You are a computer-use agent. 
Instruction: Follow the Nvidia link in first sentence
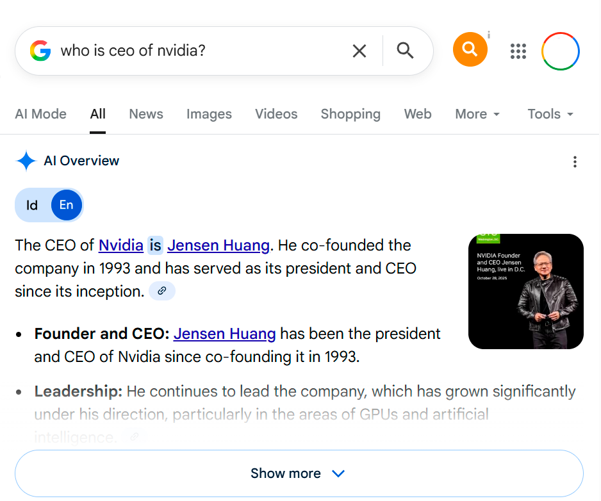pos(120,245)
